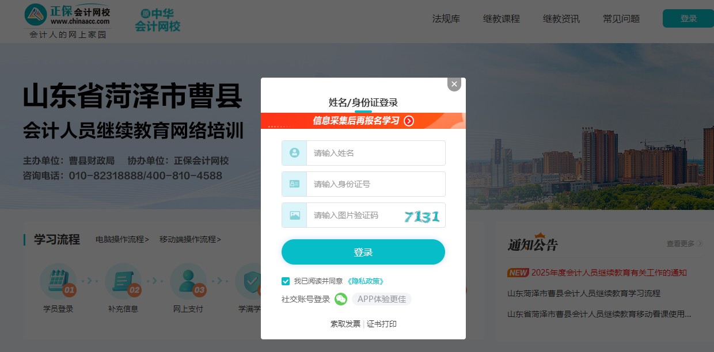Select the 常见问题 navigation item
714x352 pixels.
point(621,18)
